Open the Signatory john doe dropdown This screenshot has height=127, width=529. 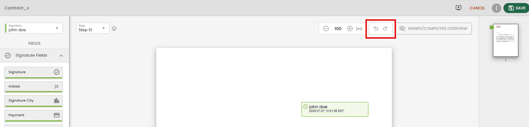(x=34, y=28)
